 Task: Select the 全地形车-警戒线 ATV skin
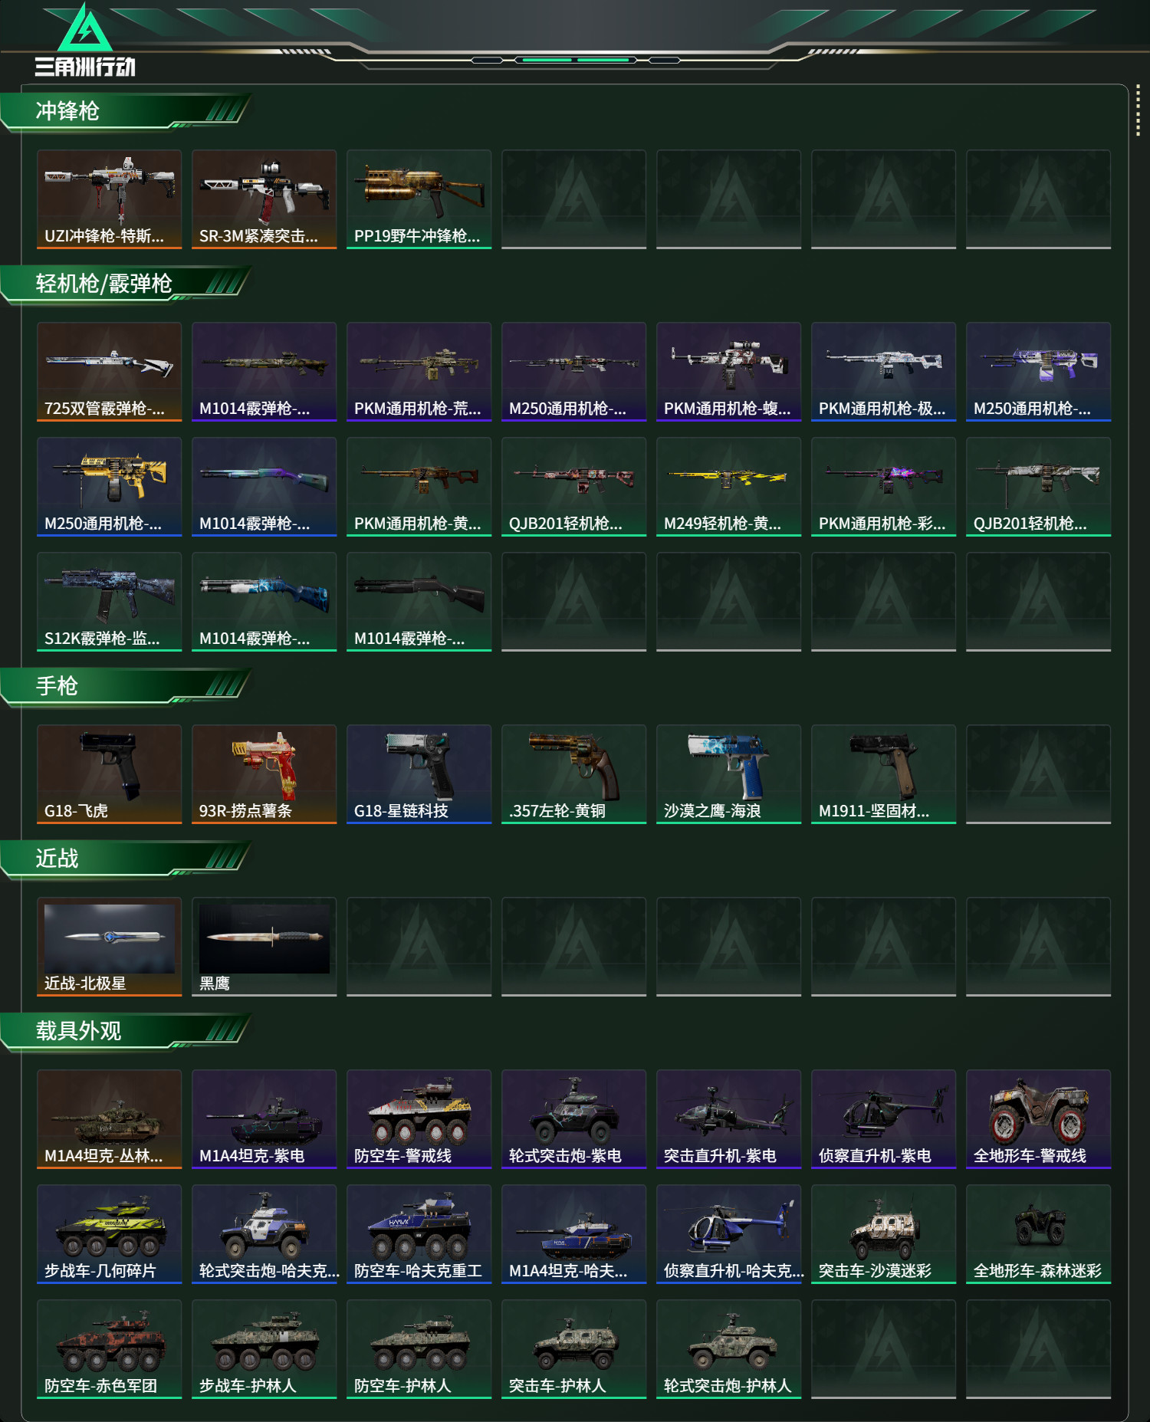coord(1039,1119)
